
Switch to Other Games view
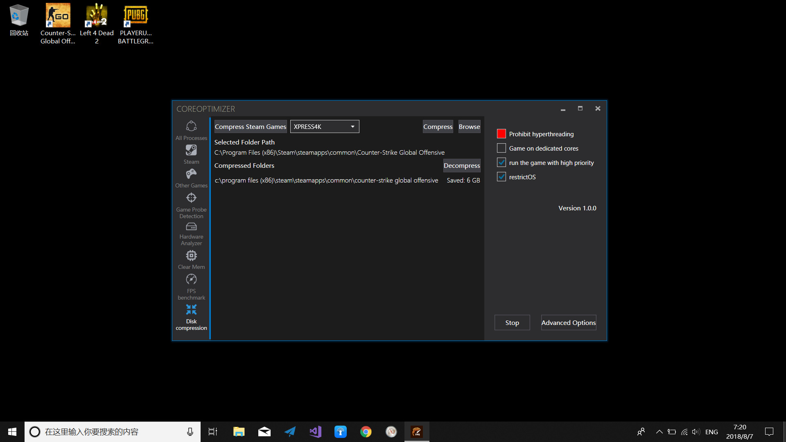click(191, 178)
